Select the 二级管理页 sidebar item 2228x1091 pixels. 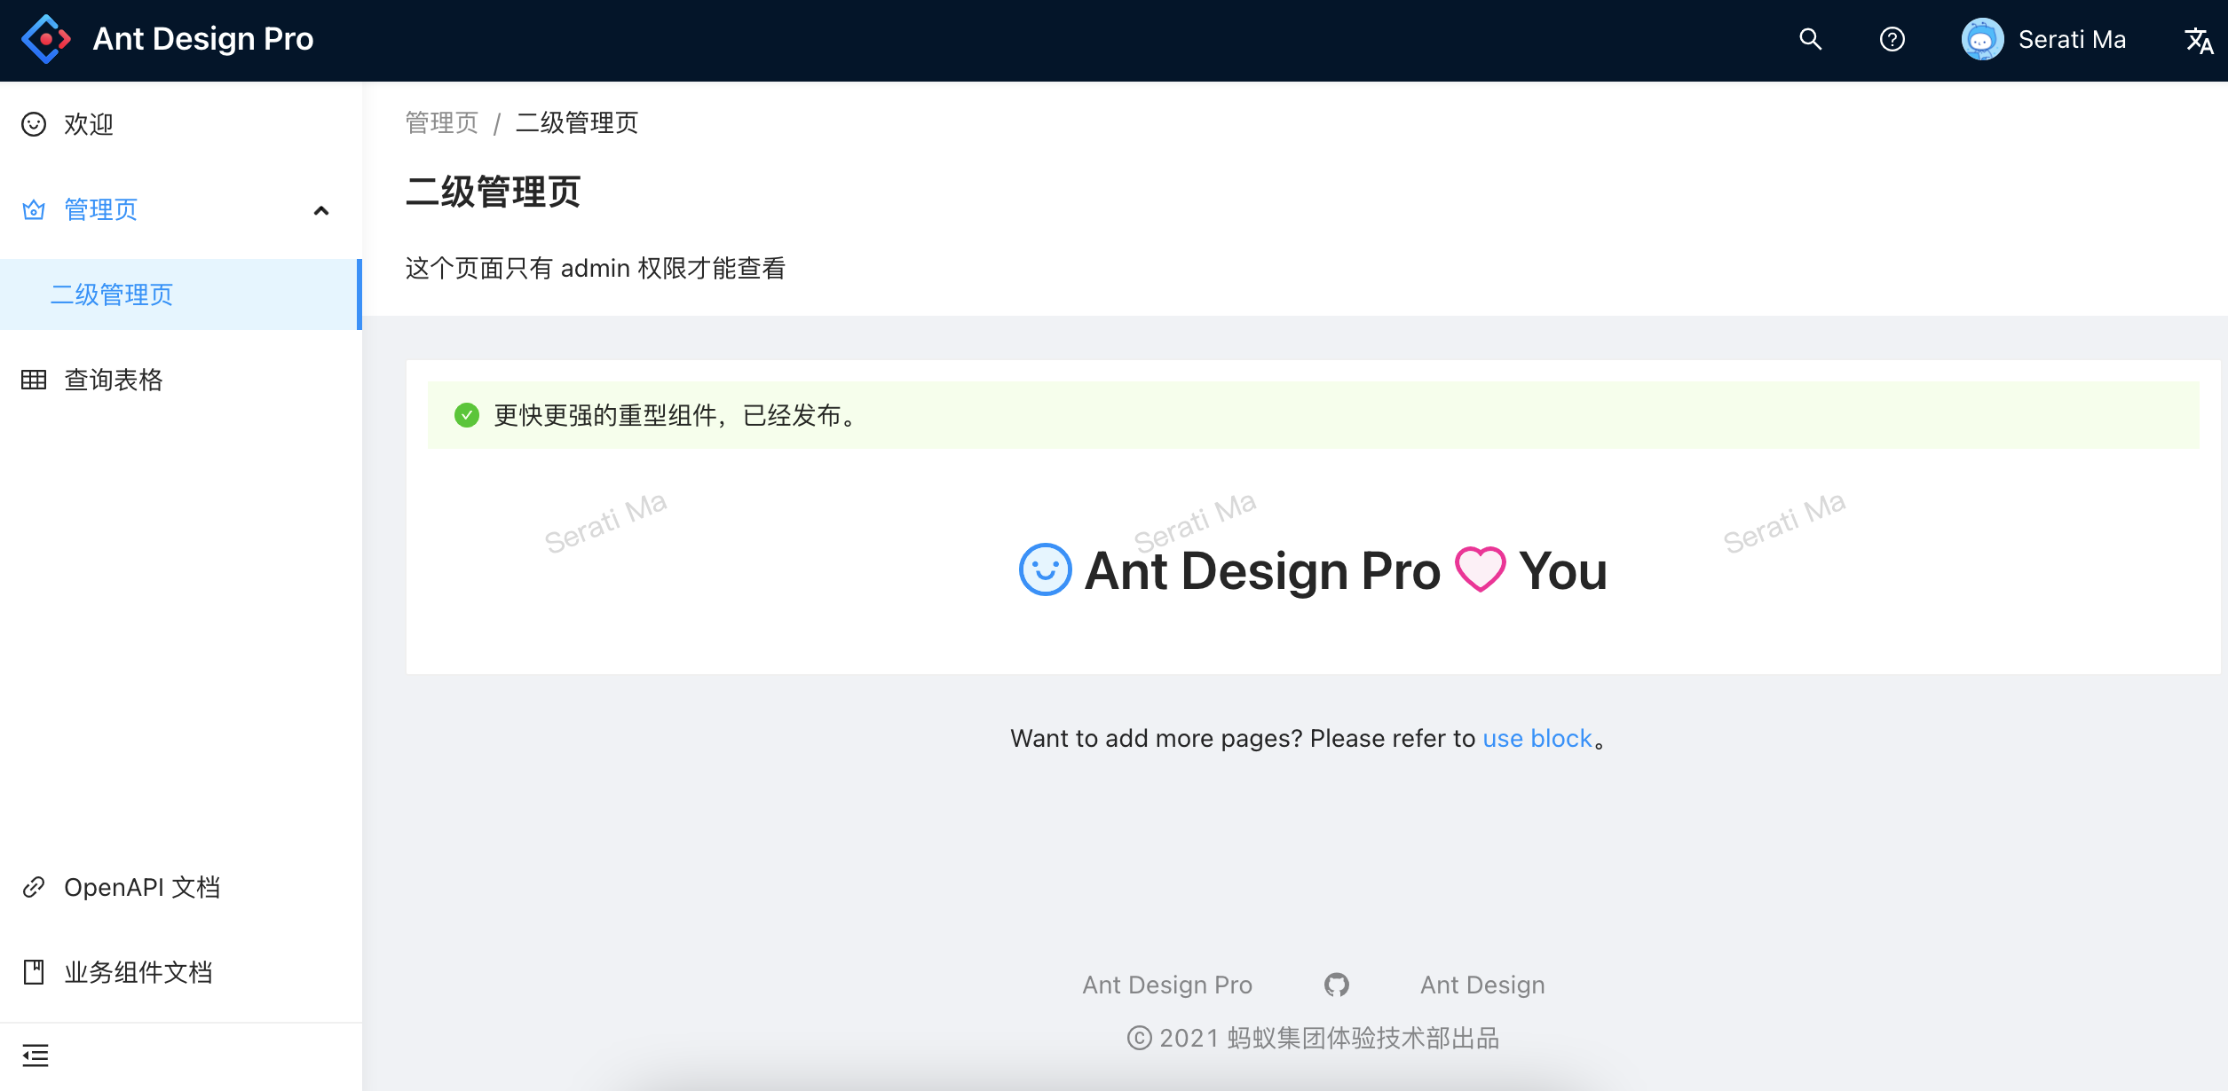112,294
